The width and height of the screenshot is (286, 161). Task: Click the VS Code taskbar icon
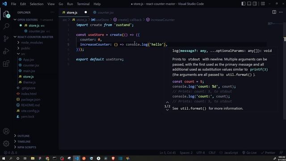click(x=76, y=158)
